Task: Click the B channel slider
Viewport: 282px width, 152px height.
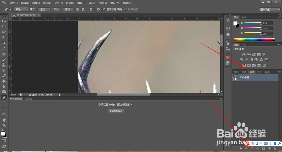Action: pyautogui.click(x=253, y=33)
